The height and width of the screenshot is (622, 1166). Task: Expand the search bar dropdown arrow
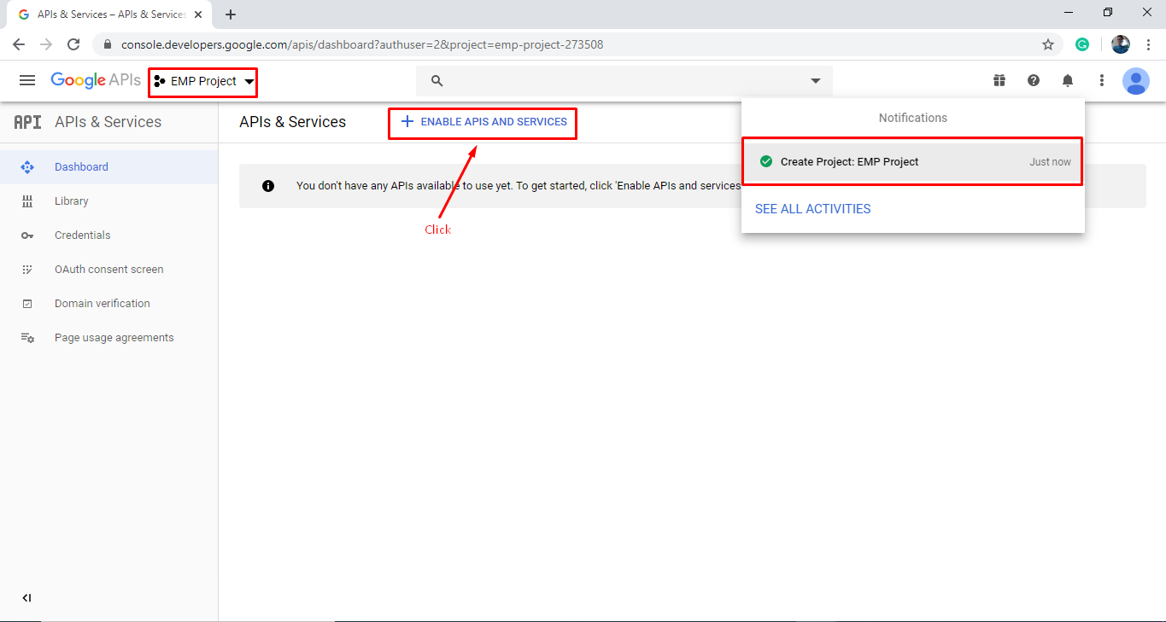[x=815, y=80]
